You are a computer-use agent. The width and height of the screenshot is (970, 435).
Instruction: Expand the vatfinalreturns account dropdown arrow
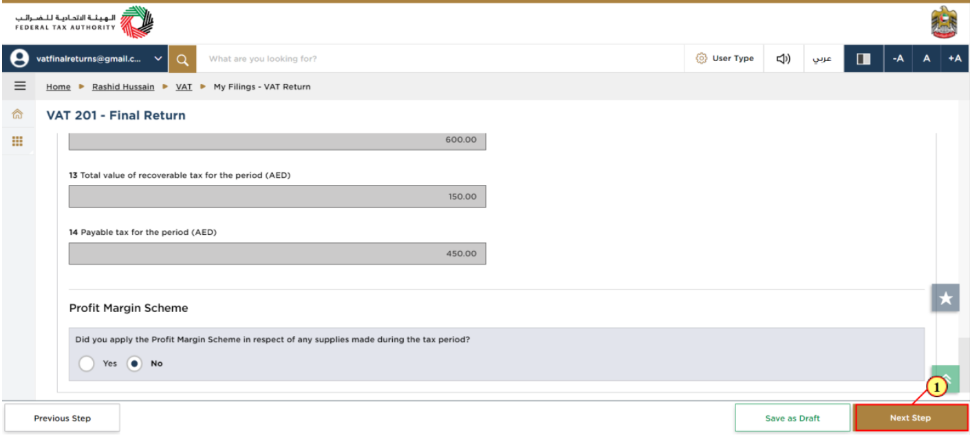pyautogui.click(x=158, y=59)
